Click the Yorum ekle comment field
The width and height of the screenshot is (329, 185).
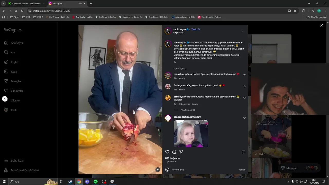tap(203, 170)
